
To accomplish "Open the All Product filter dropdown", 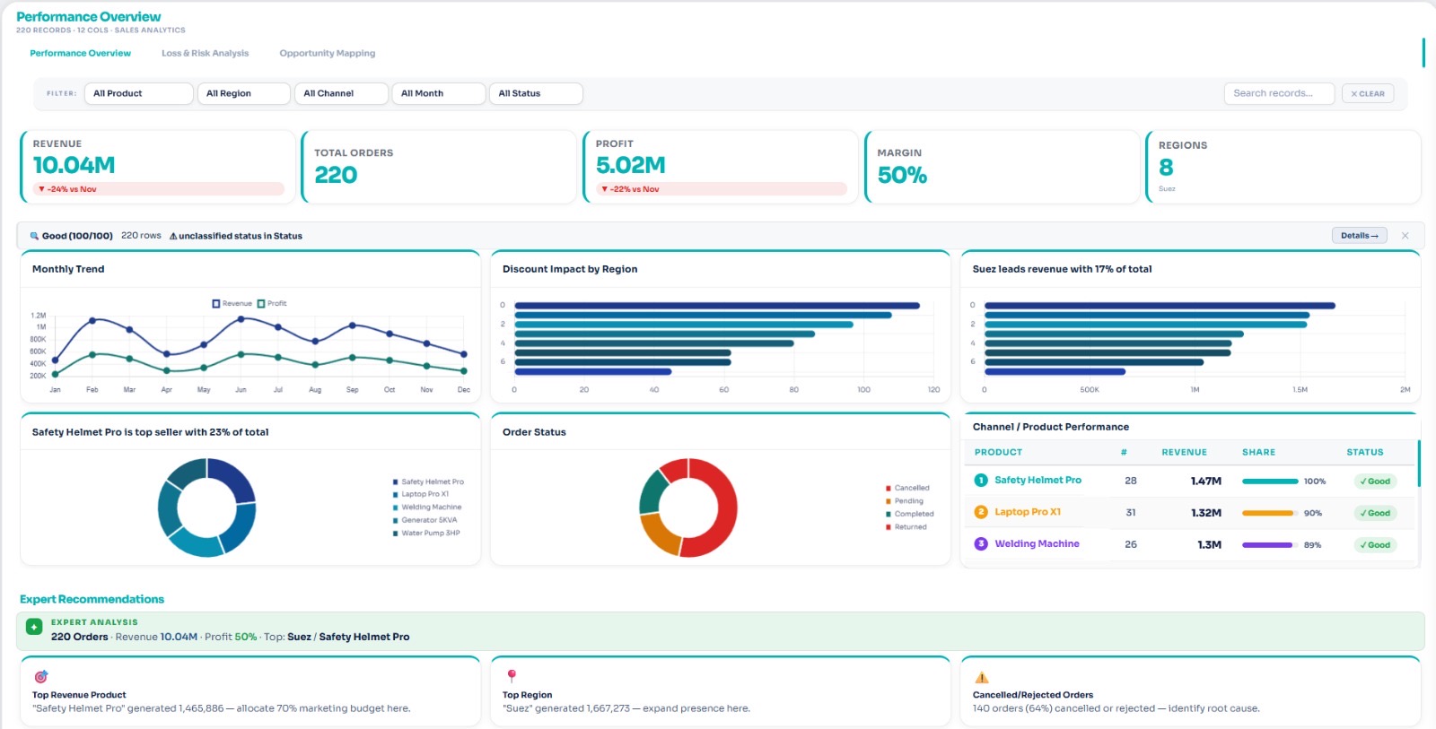I will tap(139, 93).
